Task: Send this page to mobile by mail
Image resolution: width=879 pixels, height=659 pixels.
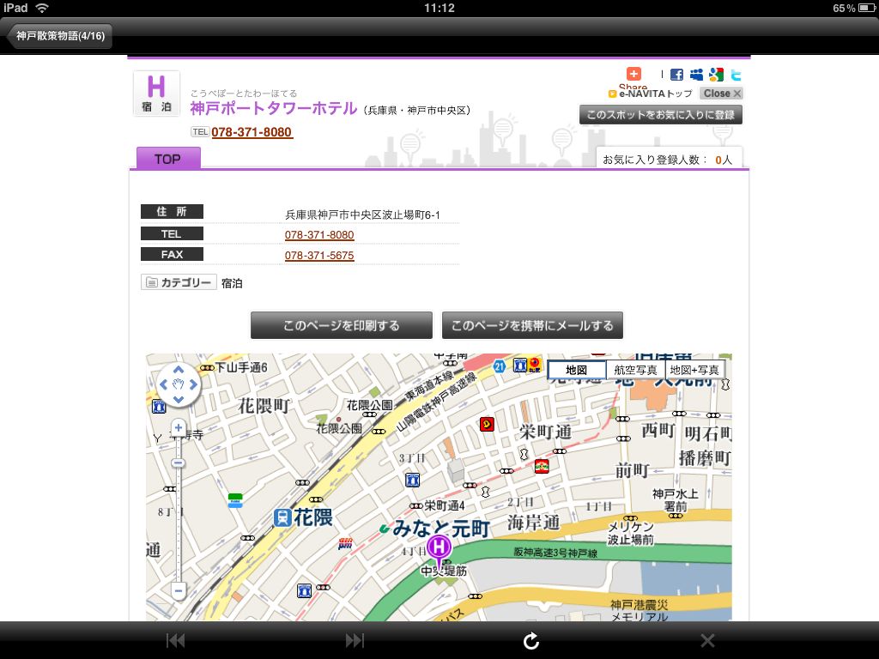Action: pyautogui.click(x=532, y=325)
